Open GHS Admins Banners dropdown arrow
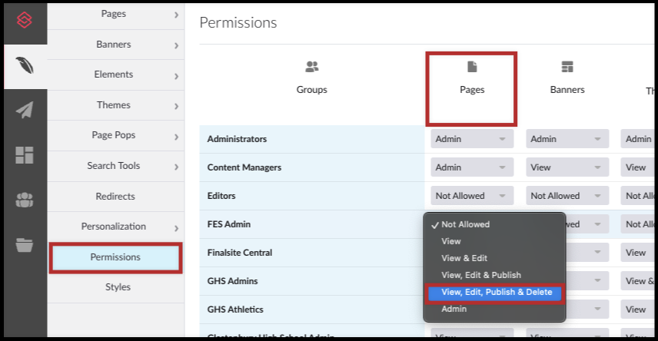This screenshot has width=658, height=341. pyautogui.click(x=597, y=281)
